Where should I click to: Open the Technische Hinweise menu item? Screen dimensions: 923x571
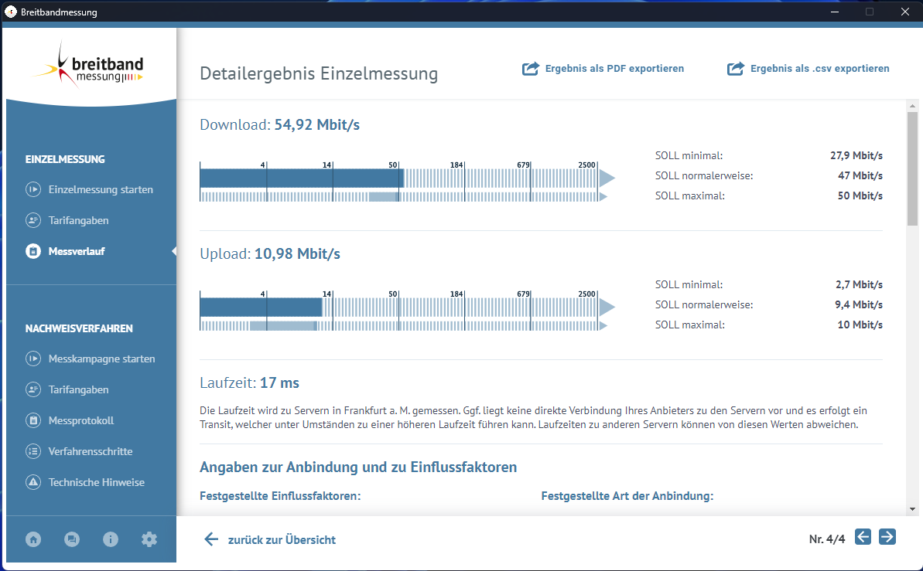point(97,482)
